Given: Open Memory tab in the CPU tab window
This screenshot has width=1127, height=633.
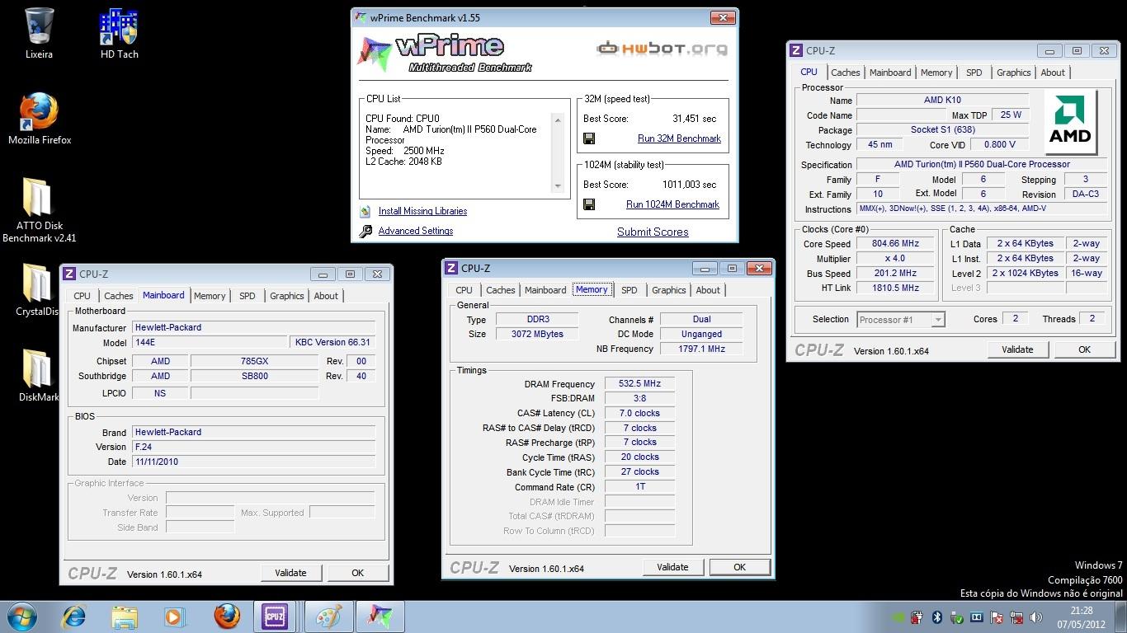Looking at the screenshot, I should click(936, 73).
